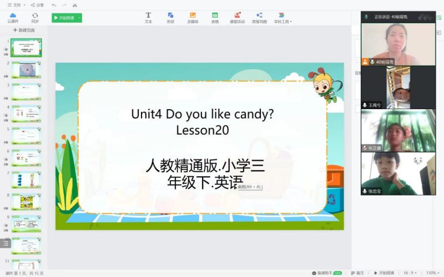Toggle the microphone in video panel header
Screen dimensions: 444x277
(366, 17)
